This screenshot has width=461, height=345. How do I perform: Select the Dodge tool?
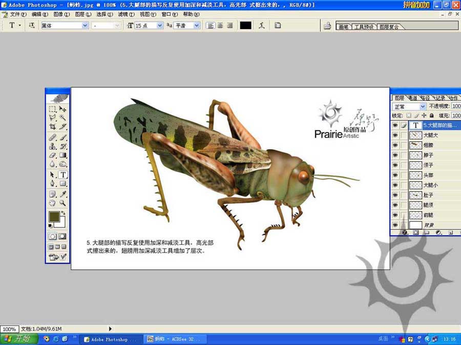(x=62, y=164)
